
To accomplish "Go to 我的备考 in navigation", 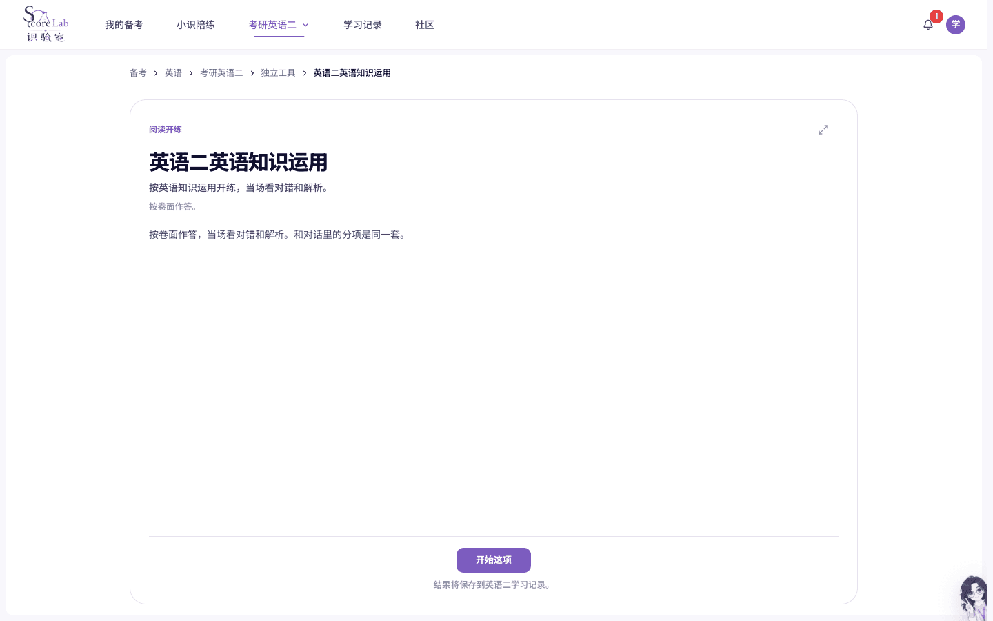I will (124, 25).
